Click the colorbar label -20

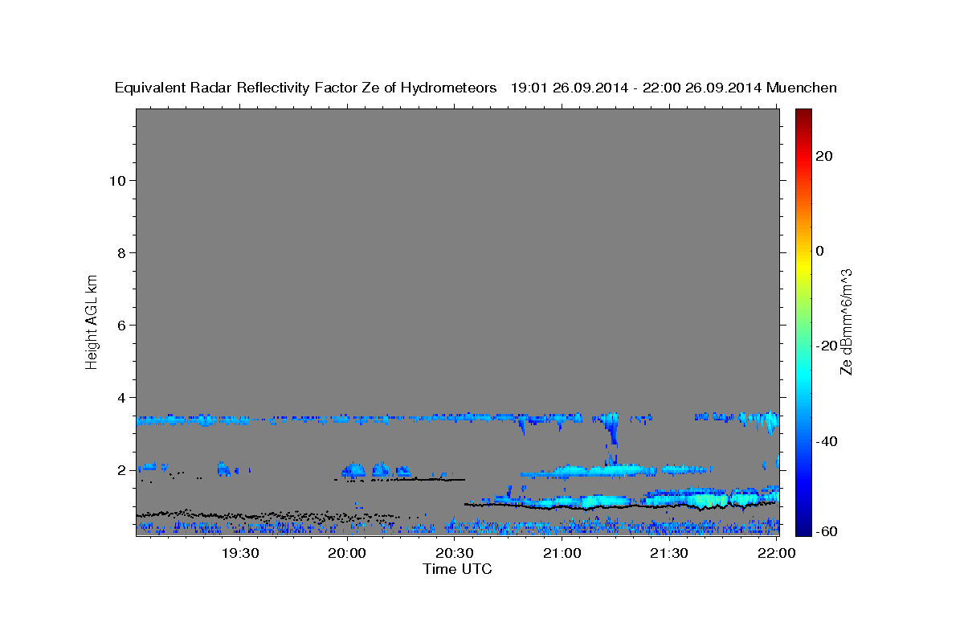point(826,346)
